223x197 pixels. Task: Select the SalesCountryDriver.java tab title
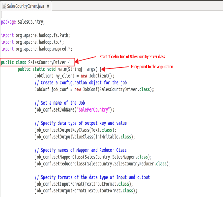[x=25, y=7]
